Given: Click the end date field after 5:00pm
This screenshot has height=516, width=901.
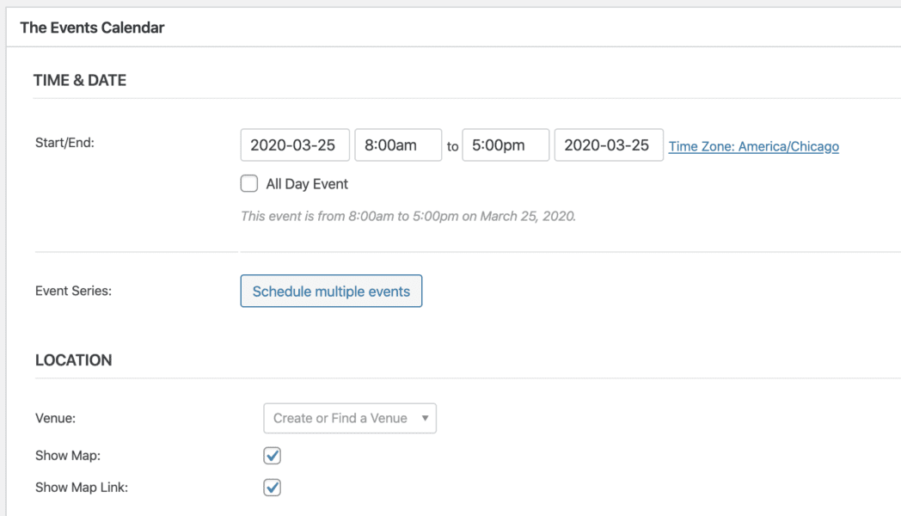Looking at the screenshot, I should click(x=608, y=145).
